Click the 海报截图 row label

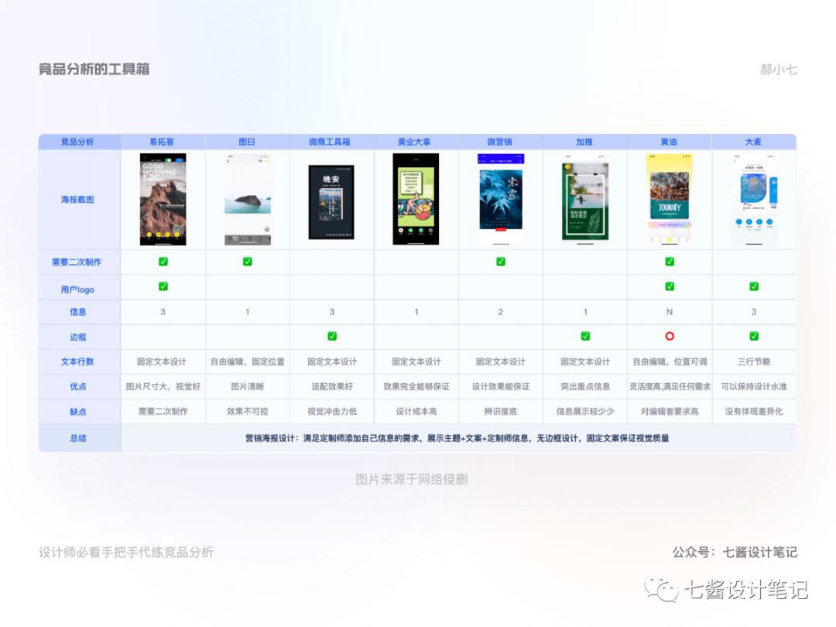pyautogui.click(x=77, y=200)
